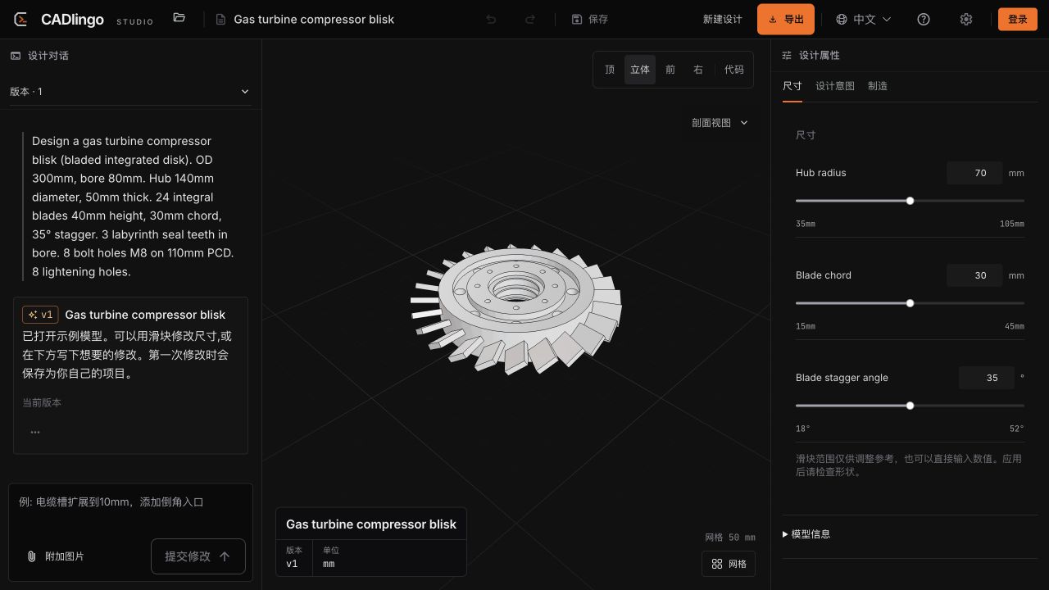This screenshot has width=1049, height=590.
Task: Click the 登录 login button
Action: [1018, 19]
